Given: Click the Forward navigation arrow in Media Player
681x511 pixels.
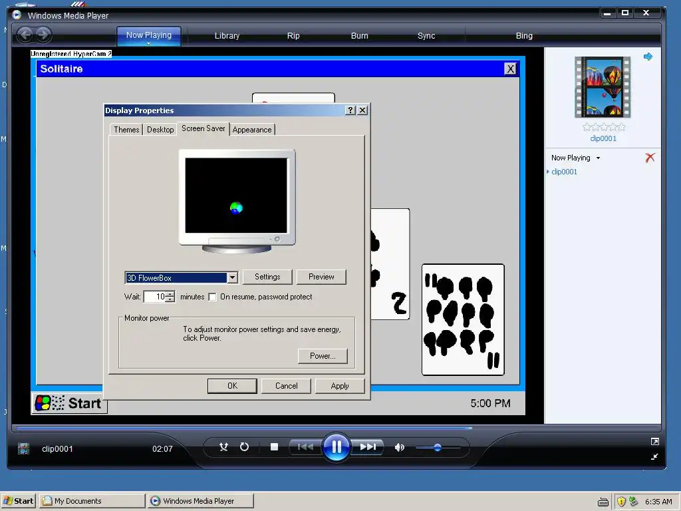Looking at the screenshot, I should [x=43, y=35].
